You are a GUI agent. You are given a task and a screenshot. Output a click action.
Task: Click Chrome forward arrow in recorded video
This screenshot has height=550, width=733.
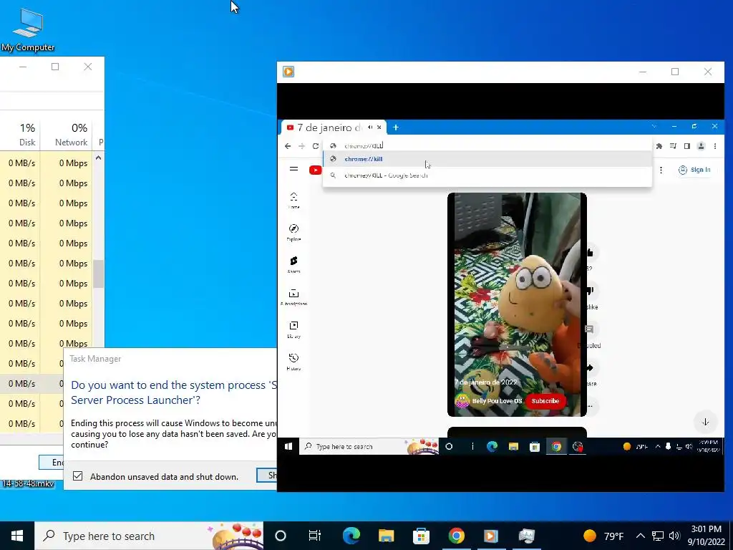tap(301, 146)
